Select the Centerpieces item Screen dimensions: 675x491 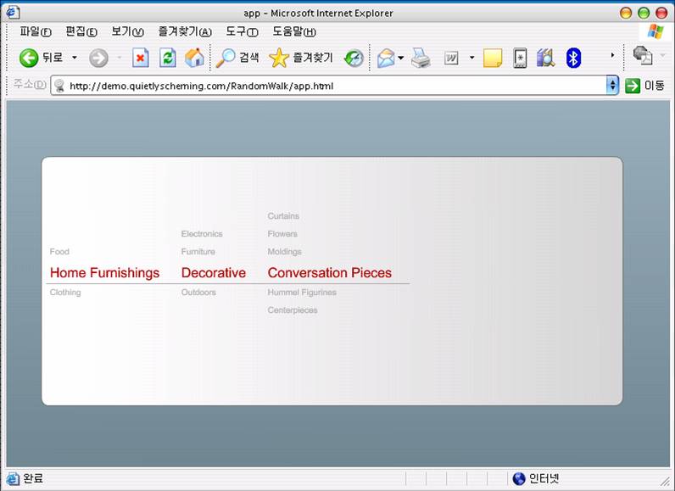[x=293, y=310]
